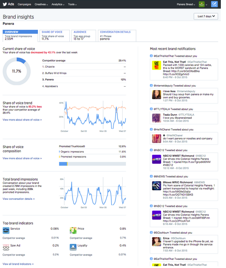Image resolution: width=226 pixels, height=268 pixels.
Task: Click the 'Competitor average' 29.4% row
Action: point(84,60)
